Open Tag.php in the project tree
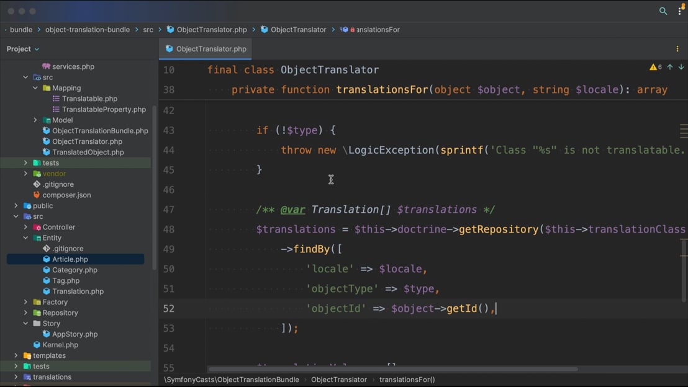The width and height of the screenshot is (688, 387). (66, 280)
